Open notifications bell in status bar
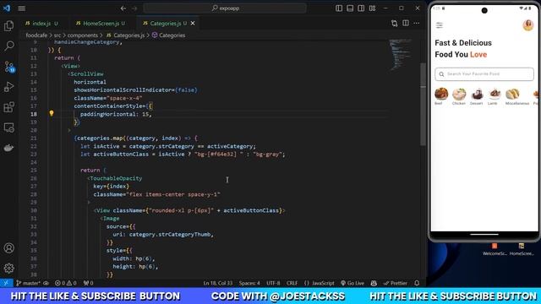This screenshot has height=304, width=541. pos(417,283)
